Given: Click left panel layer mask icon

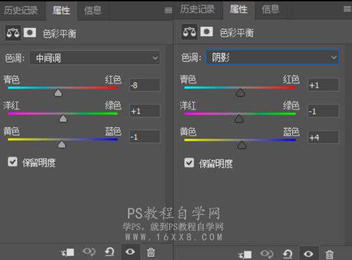Looking at the screenshot, I should (30, 33).
